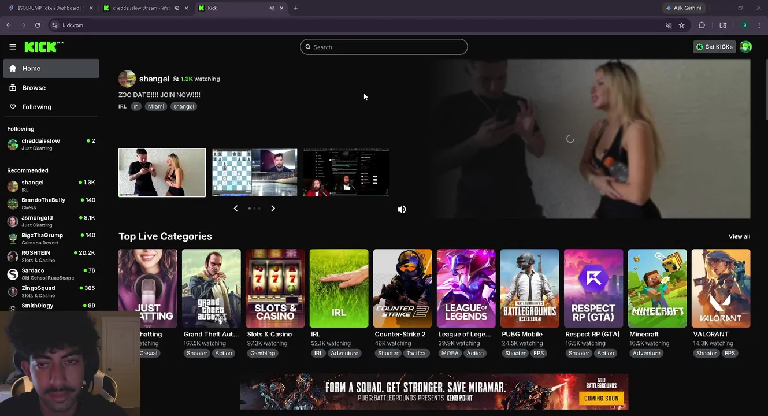Screen dimensions: 768x416
Task: Bookmark this page with star icon
Action: (x=681, y=25)
